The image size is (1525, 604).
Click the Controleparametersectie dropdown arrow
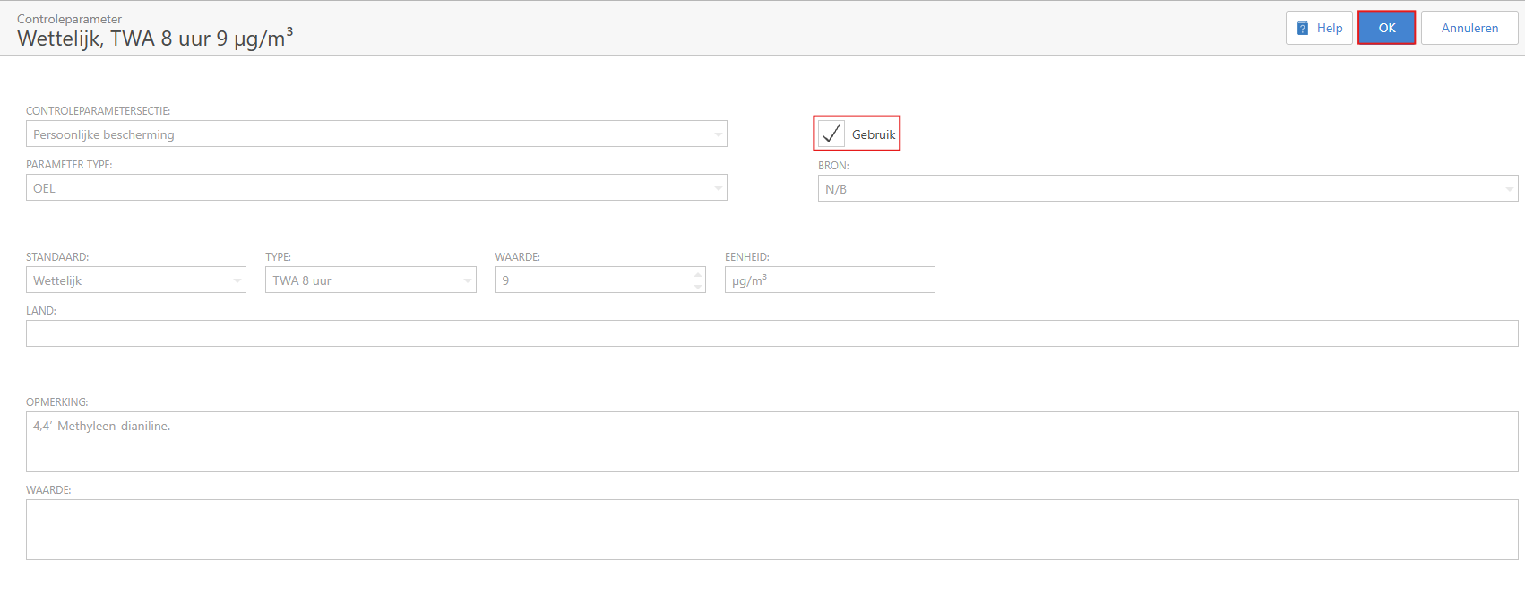pos(718,134)
